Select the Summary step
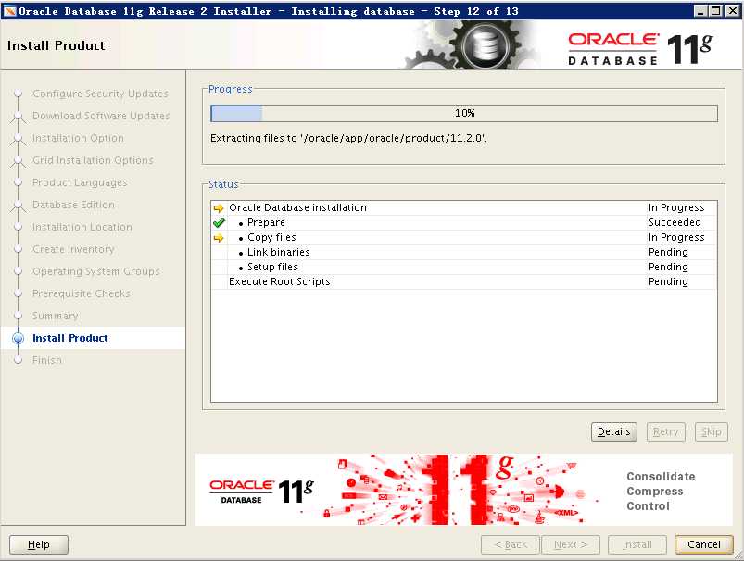This screenshot has width=744, height=561. pos(55,316)
